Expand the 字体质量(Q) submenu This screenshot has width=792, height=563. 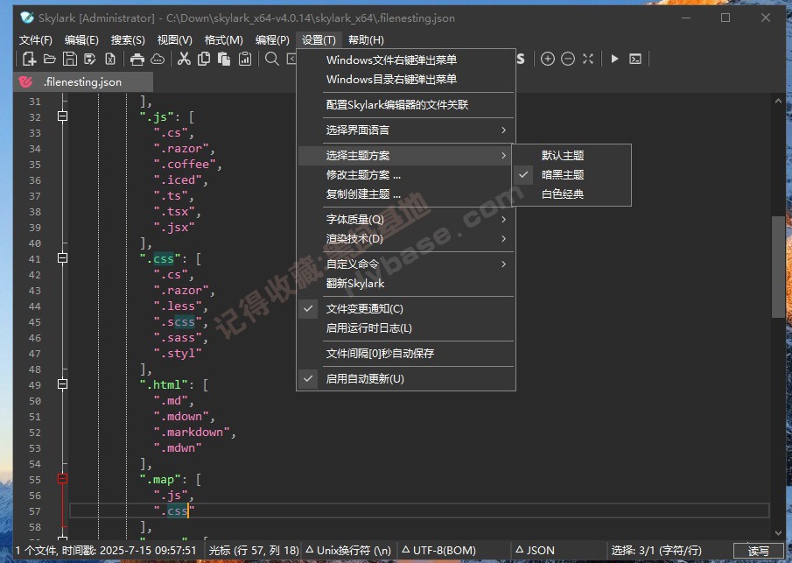click(406, 220)
